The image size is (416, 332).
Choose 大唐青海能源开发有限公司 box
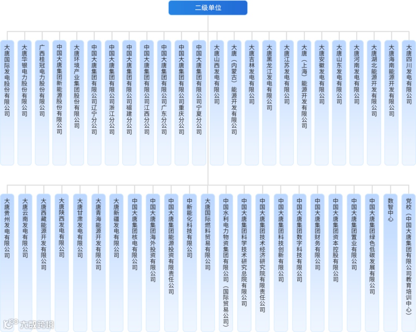coord(99,263)
